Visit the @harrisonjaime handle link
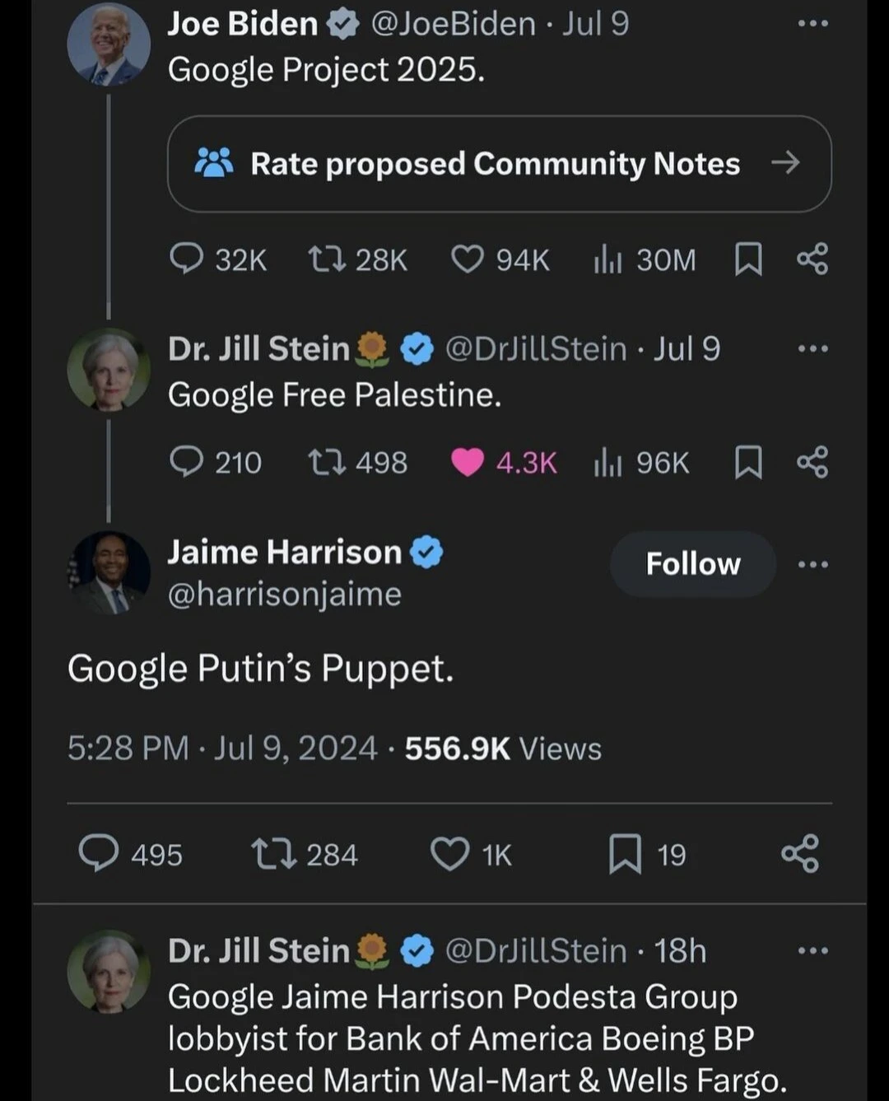Screen dimensions: 889x1101 (284, 595)
